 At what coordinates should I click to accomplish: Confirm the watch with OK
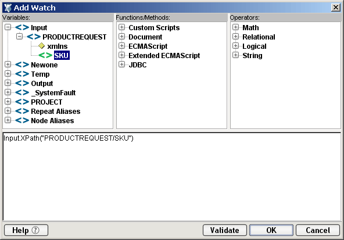pyautogui.click(x=271, y=230)
